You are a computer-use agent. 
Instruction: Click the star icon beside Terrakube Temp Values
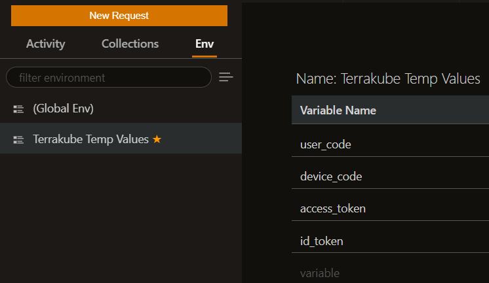pyautogui.click(x=157, y=139)
